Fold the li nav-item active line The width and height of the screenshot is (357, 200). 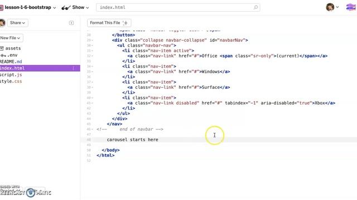(x=93, y=51)
